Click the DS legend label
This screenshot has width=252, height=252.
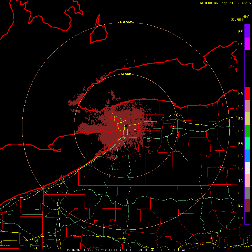[240, 168]
